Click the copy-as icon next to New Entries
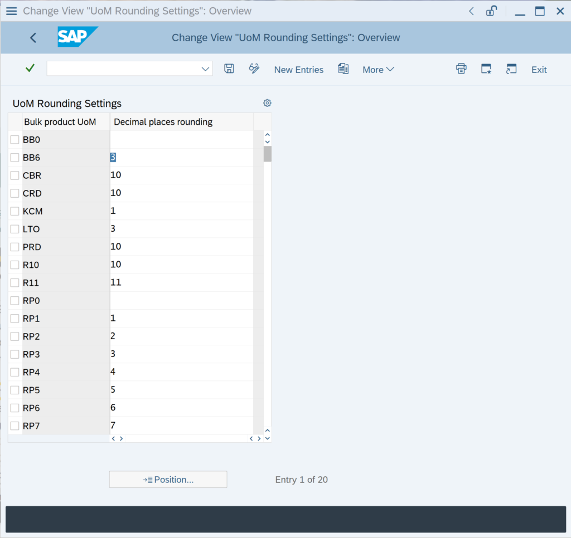Viewport: 571px width, 538px height. (343, 69)
